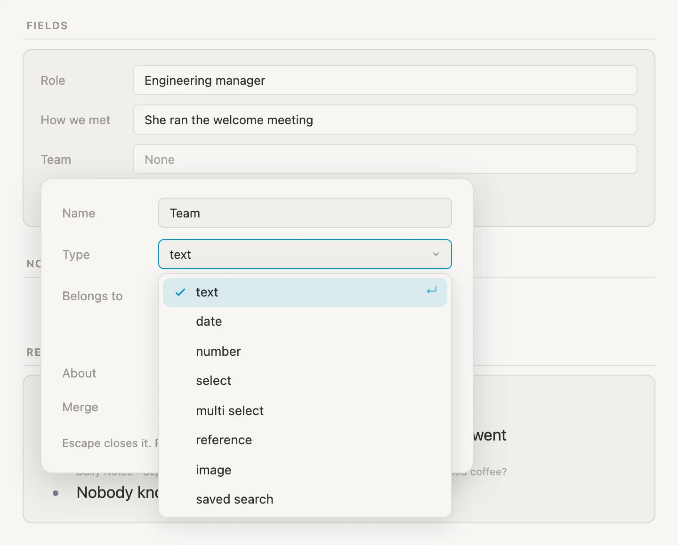Click the Name input containing Team
Image resolution: width=678 pixels, height=545 pixels.
pos(305,213)
